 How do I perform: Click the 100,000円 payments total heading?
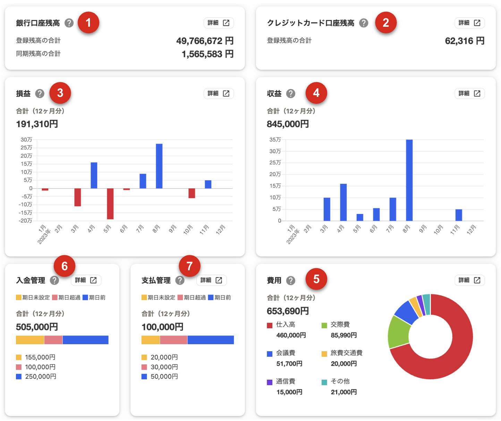click(x=162, y=327)
